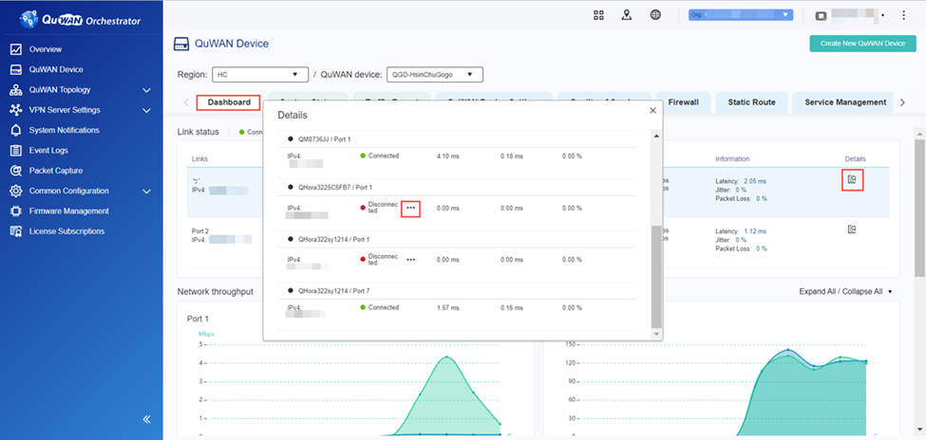Open Event Logs in the sidebar
Screen dimensions: 926x440
pos(48,151)
